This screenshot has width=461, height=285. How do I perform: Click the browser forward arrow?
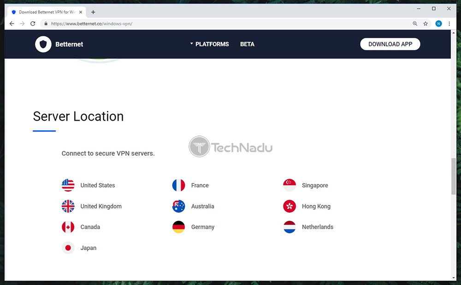coord(22,23)
